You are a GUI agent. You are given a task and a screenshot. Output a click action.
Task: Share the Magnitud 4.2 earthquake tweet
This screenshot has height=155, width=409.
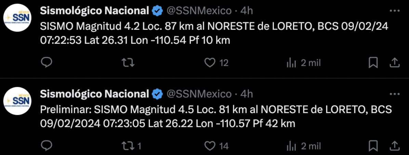pyautogui.click(x=395, y=62)
